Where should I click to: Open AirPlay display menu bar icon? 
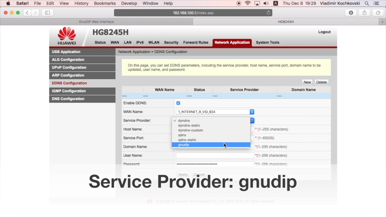(257, 3)
